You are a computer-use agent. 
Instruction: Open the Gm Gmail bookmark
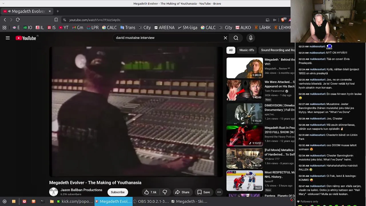[x=77, y=27]
